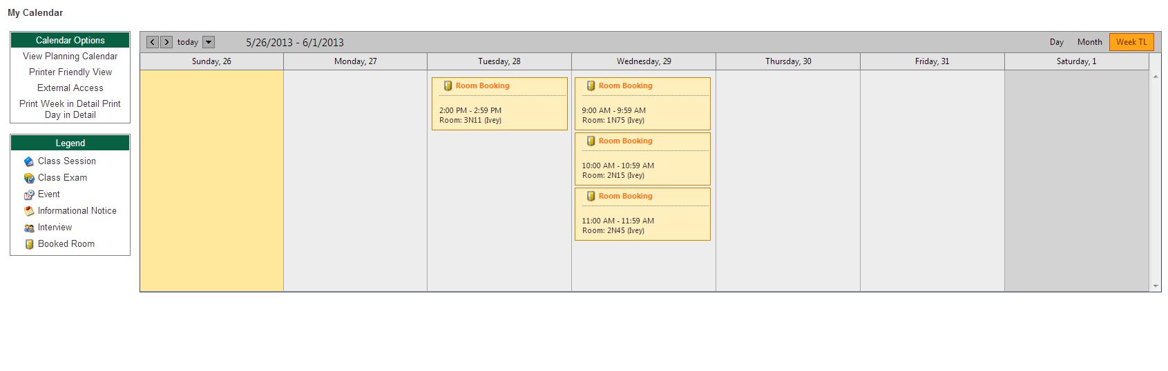Open the External Access link
The height and width of the screenshot is (371, 1168).
point(70,88)
